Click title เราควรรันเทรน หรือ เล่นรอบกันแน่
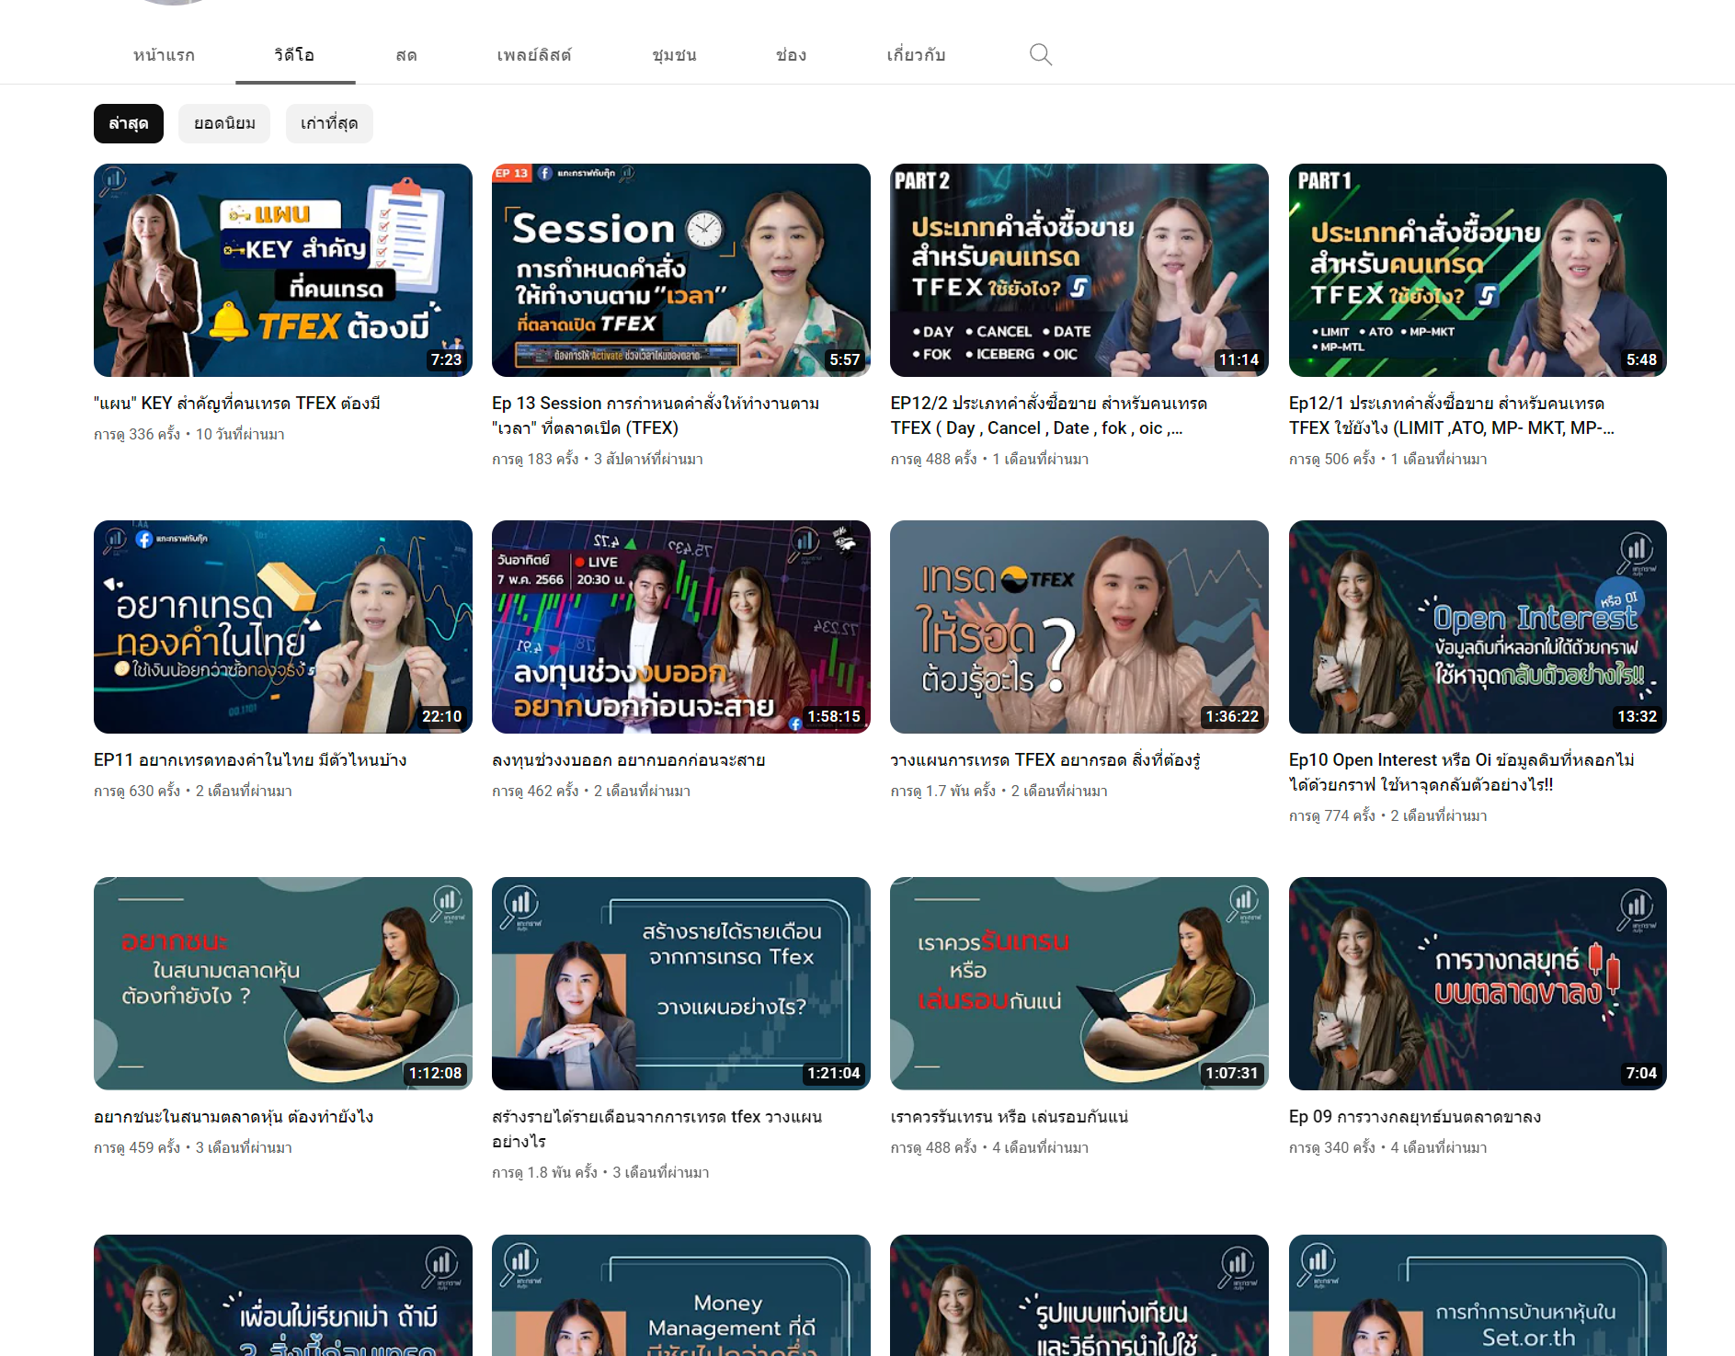This screenshot has width=1735, height=1356. 1010,1117
